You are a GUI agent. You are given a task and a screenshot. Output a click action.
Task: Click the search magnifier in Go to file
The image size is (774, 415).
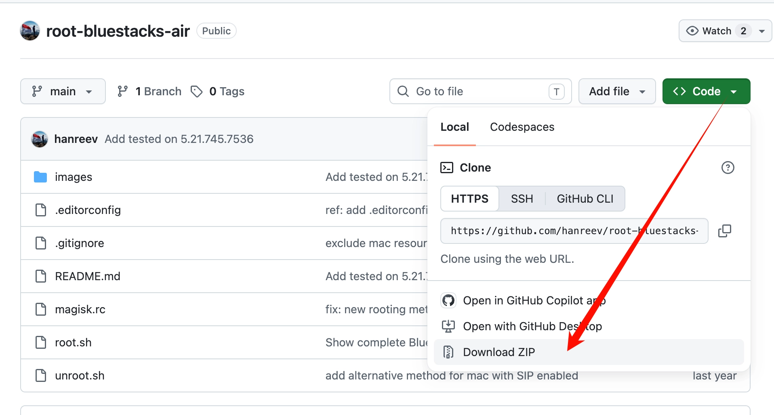tap(403, 91)
